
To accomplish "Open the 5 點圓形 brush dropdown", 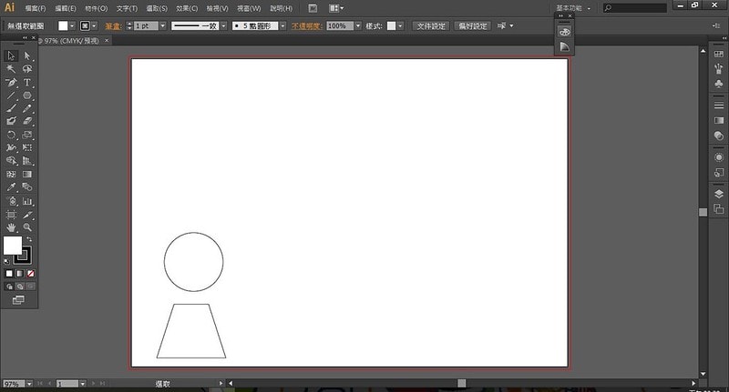I will pyautogui.click(x=282, y=26).
